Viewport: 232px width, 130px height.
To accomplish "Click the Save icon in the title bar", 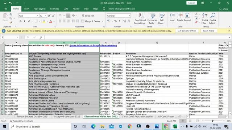I will click(5, 3).
